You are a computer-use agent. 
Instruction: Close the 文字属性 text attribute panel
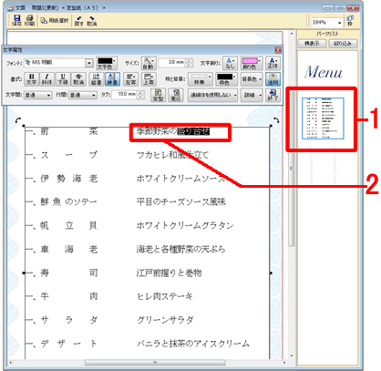278,50
